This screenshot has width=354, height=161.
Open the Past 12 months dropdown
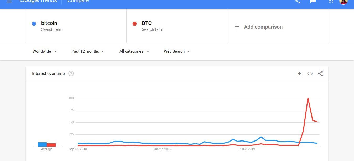(x=88, y=51)
